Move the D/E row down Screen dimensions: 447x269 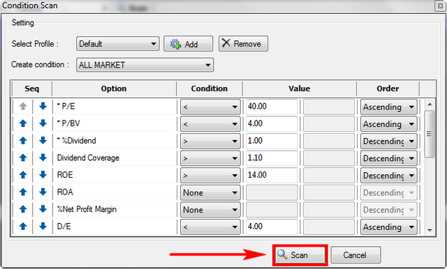[x=43, y=226]
